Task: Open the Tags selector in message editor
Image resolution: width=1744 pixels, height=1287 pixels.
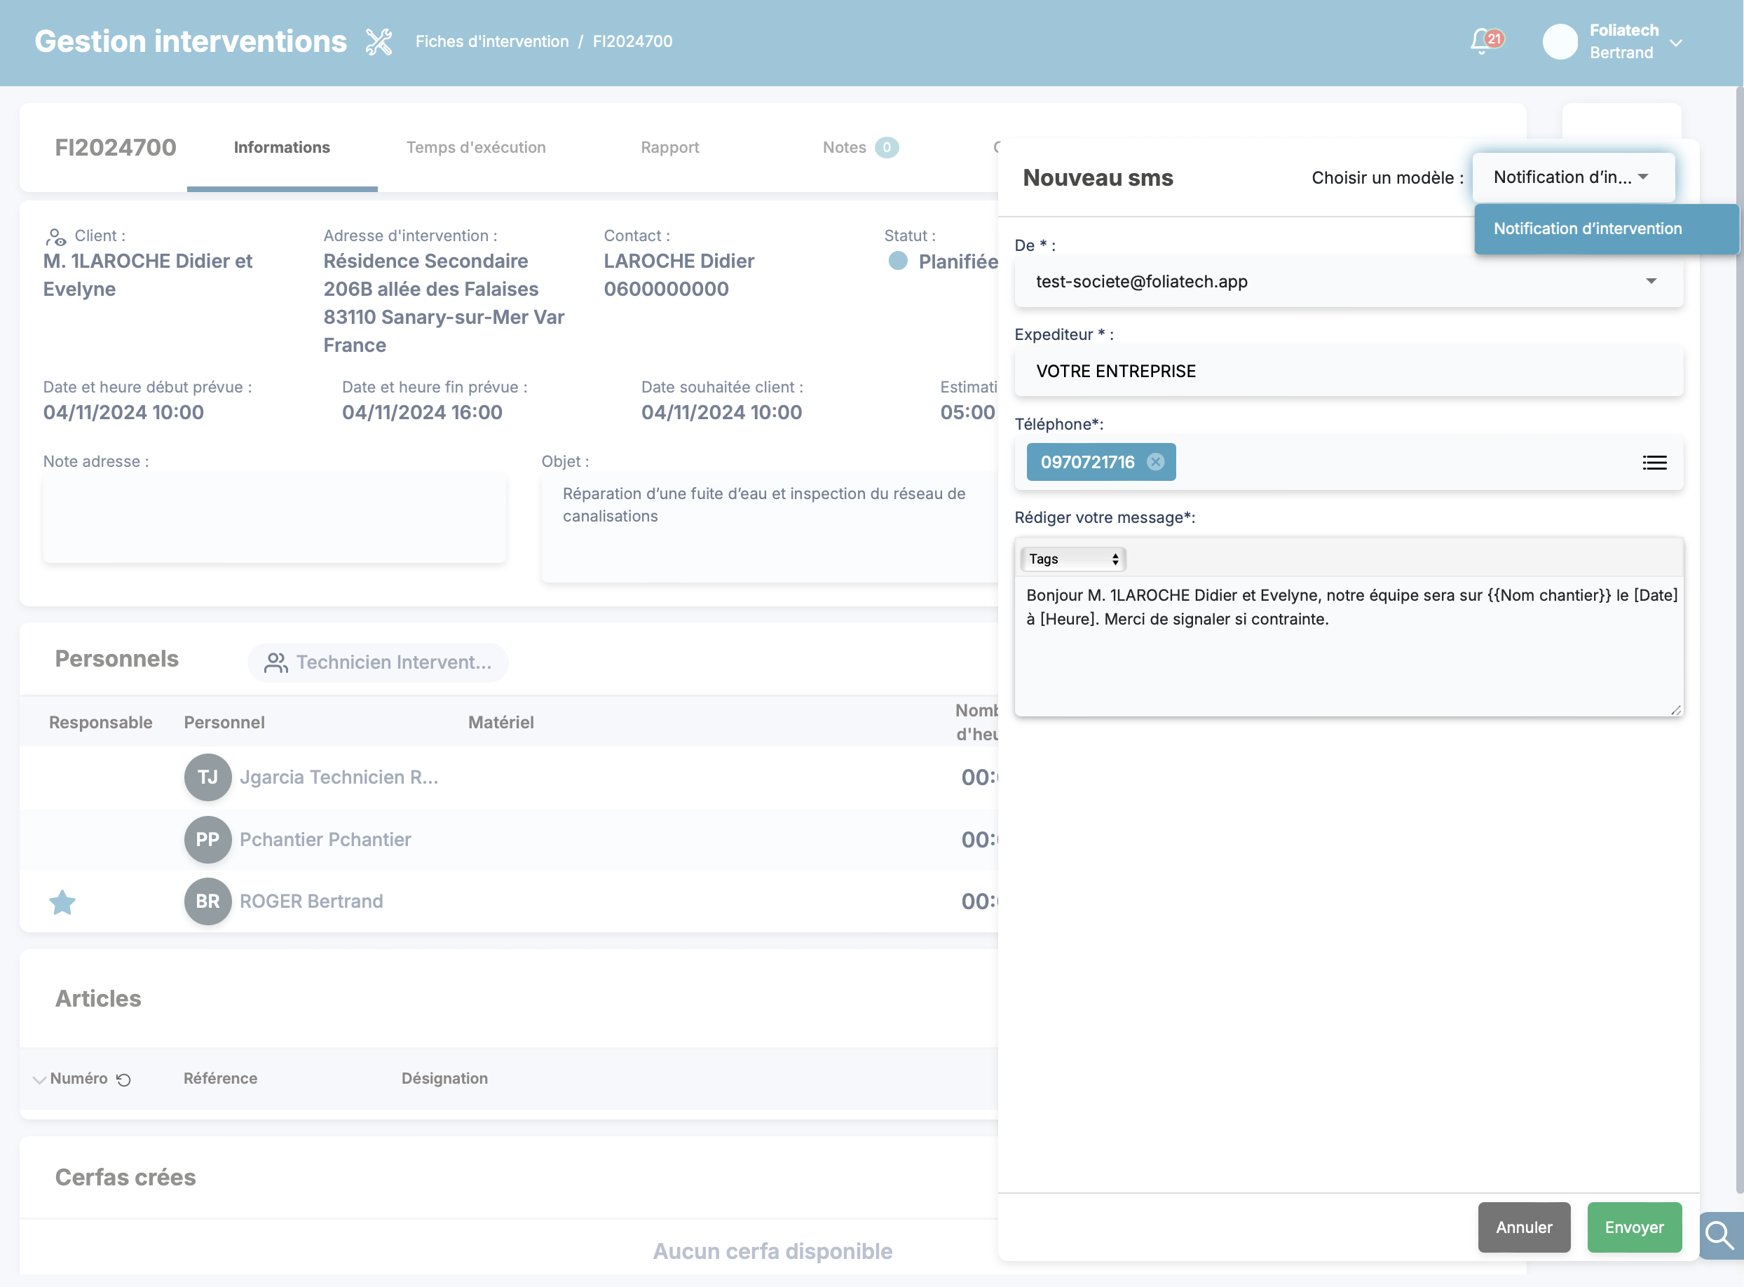Action: [x=1072, y=559]
